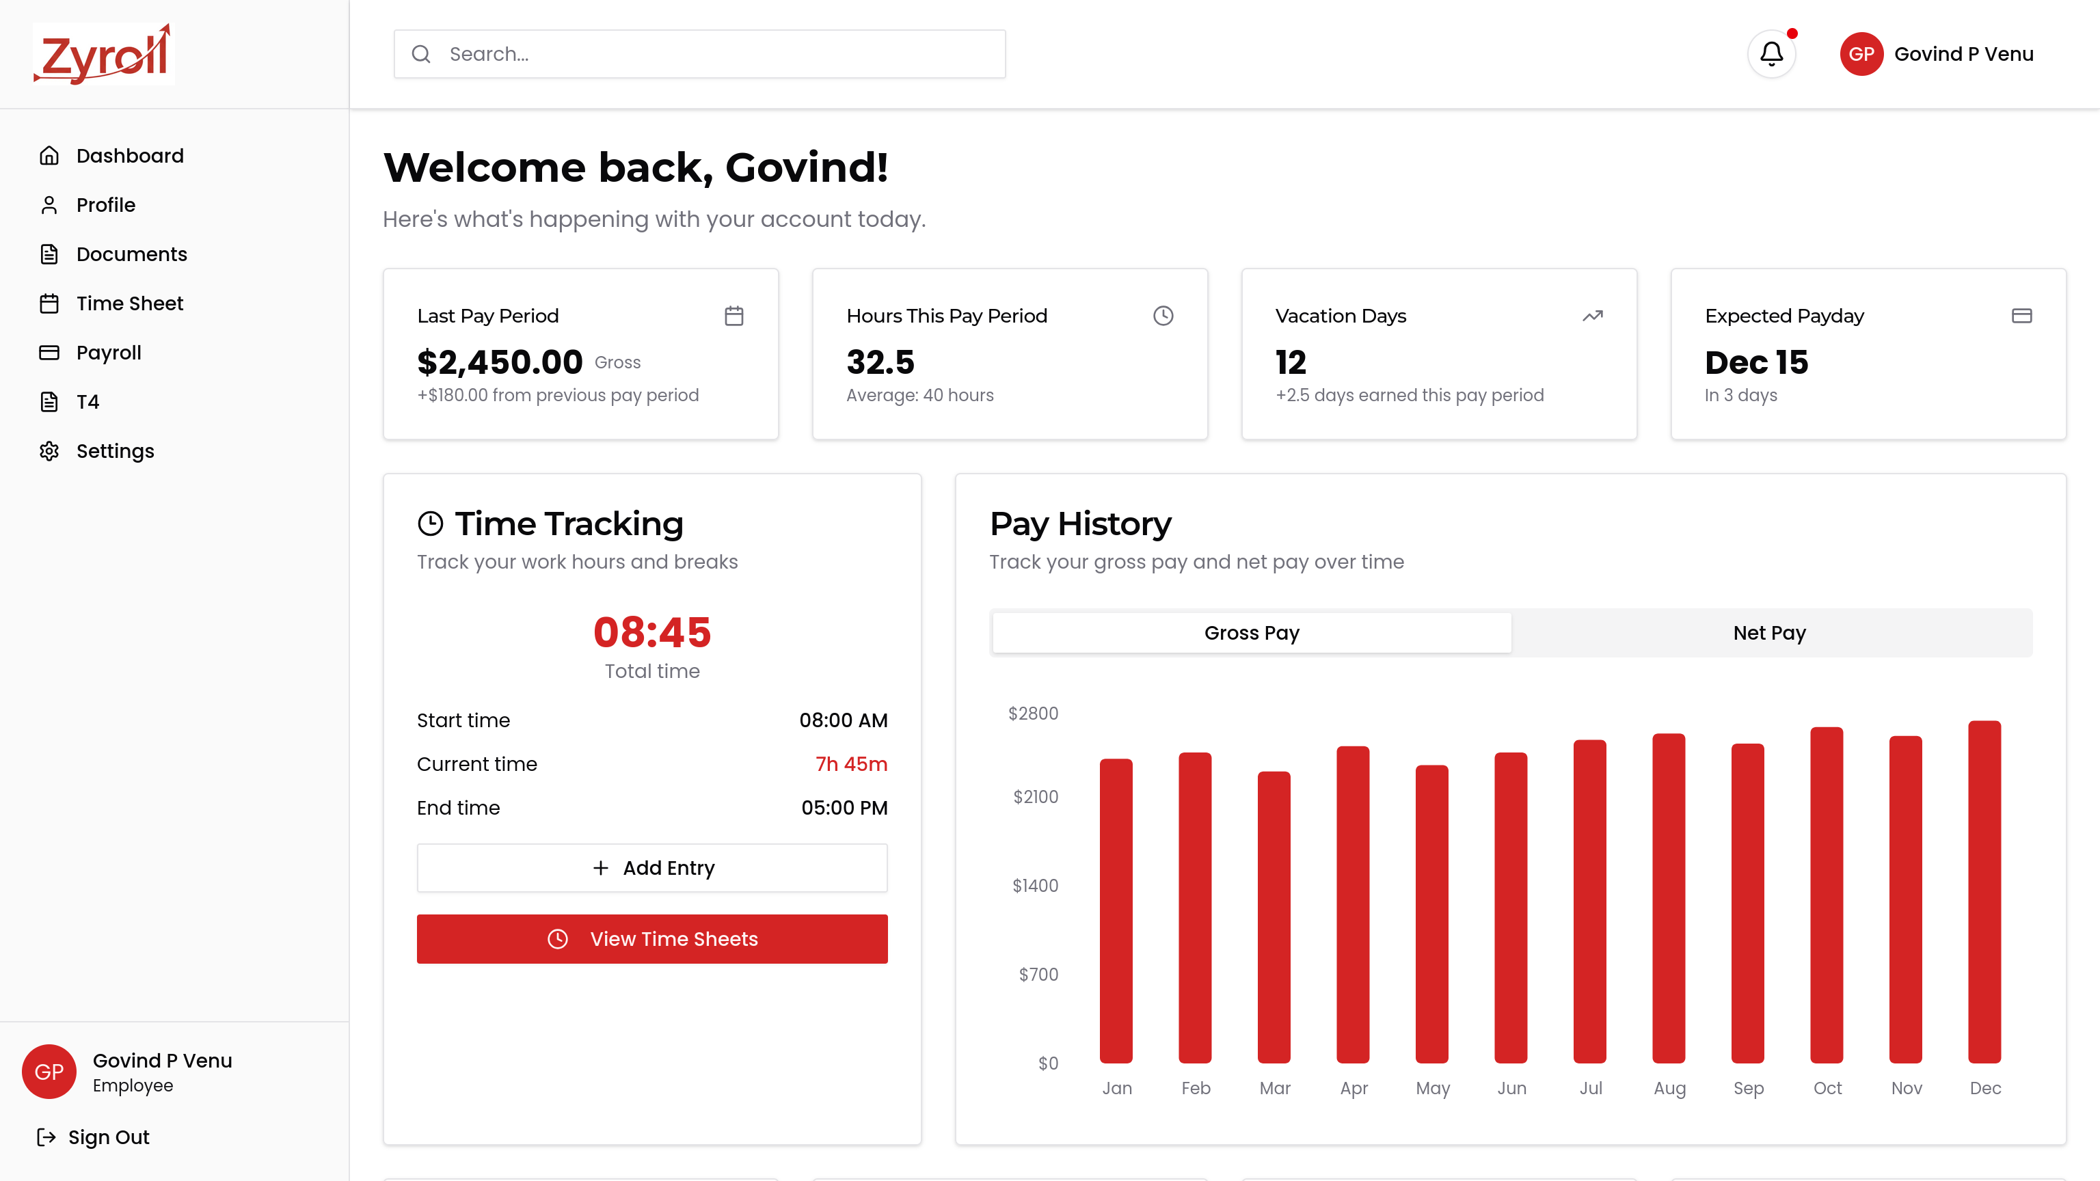Open the Time Sheet menu item
2100x1181 pixels.
[130, 303]
